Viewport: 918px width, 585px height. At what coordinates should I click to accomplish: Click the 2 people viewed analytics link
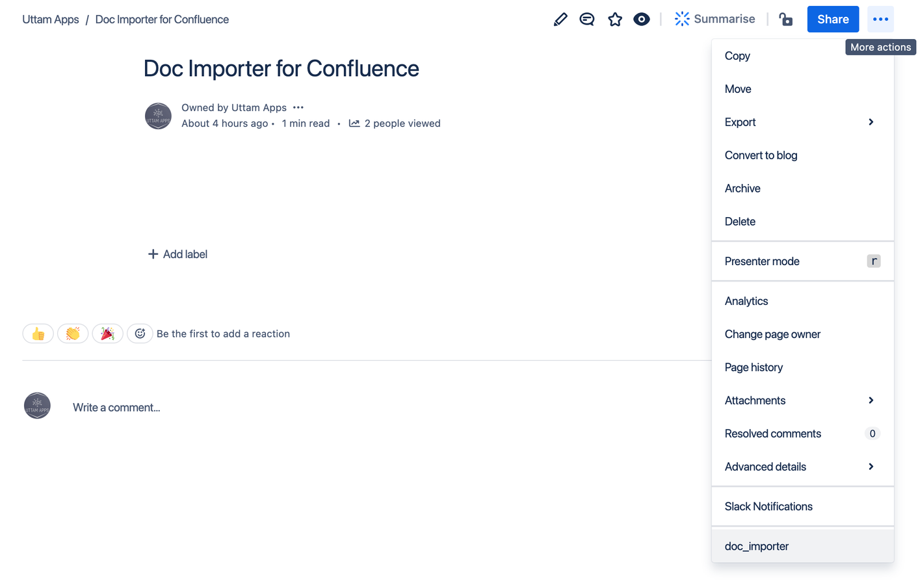click(395, 123)
